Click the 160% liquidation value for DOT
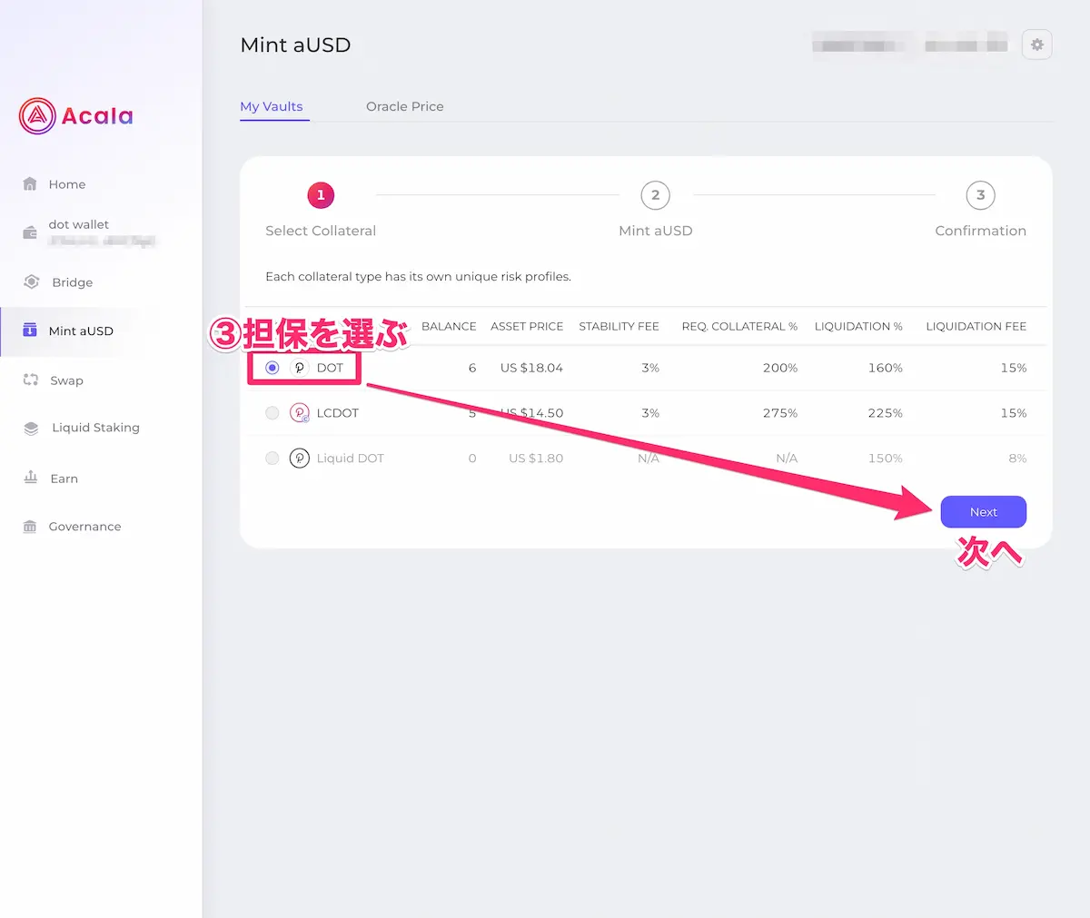The image size is (1090, 918). [886, 368]
